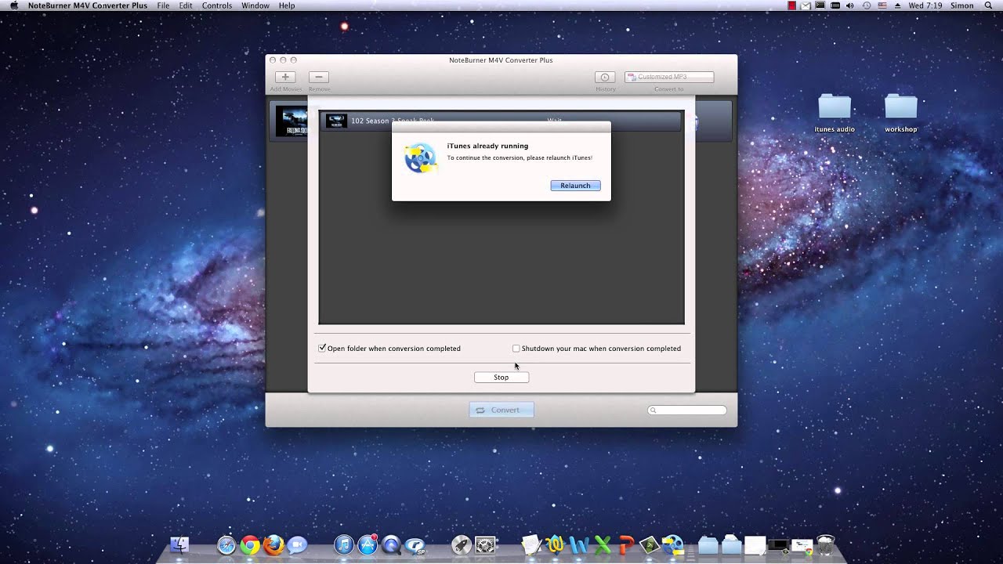Open the Help menu
The width and height of the screenshot is (1003, 564).
click(x=287, y=5)
